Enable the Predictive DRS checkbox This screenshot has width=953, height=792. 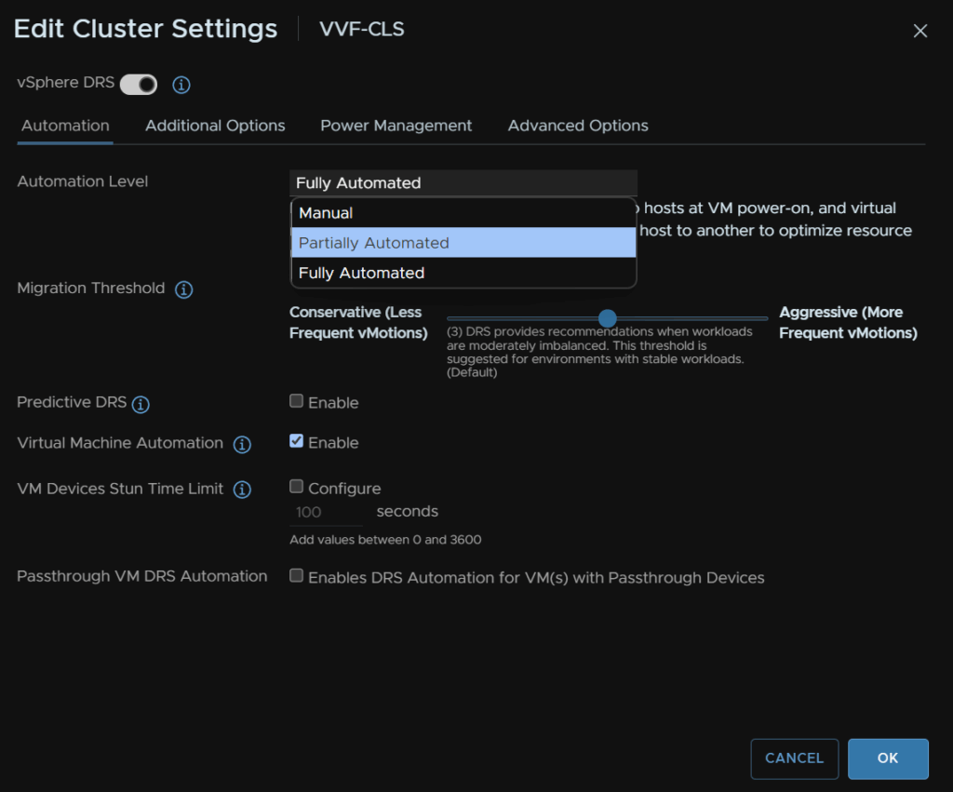tap(296, 400)
